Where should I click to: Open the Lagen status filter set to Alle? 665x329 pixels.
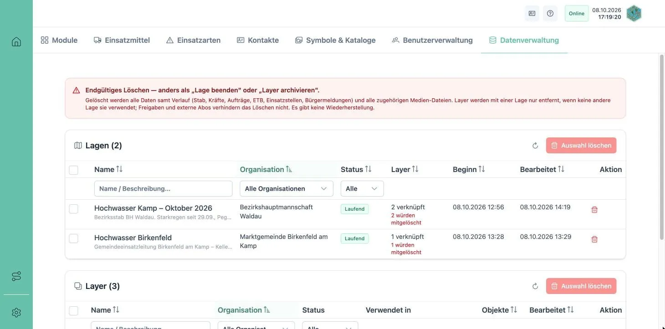(362, 188)
